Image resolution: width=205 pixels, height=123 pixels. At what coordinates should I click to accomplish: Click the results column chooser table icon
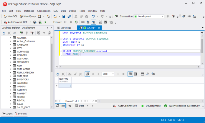[x=142, y=74]
